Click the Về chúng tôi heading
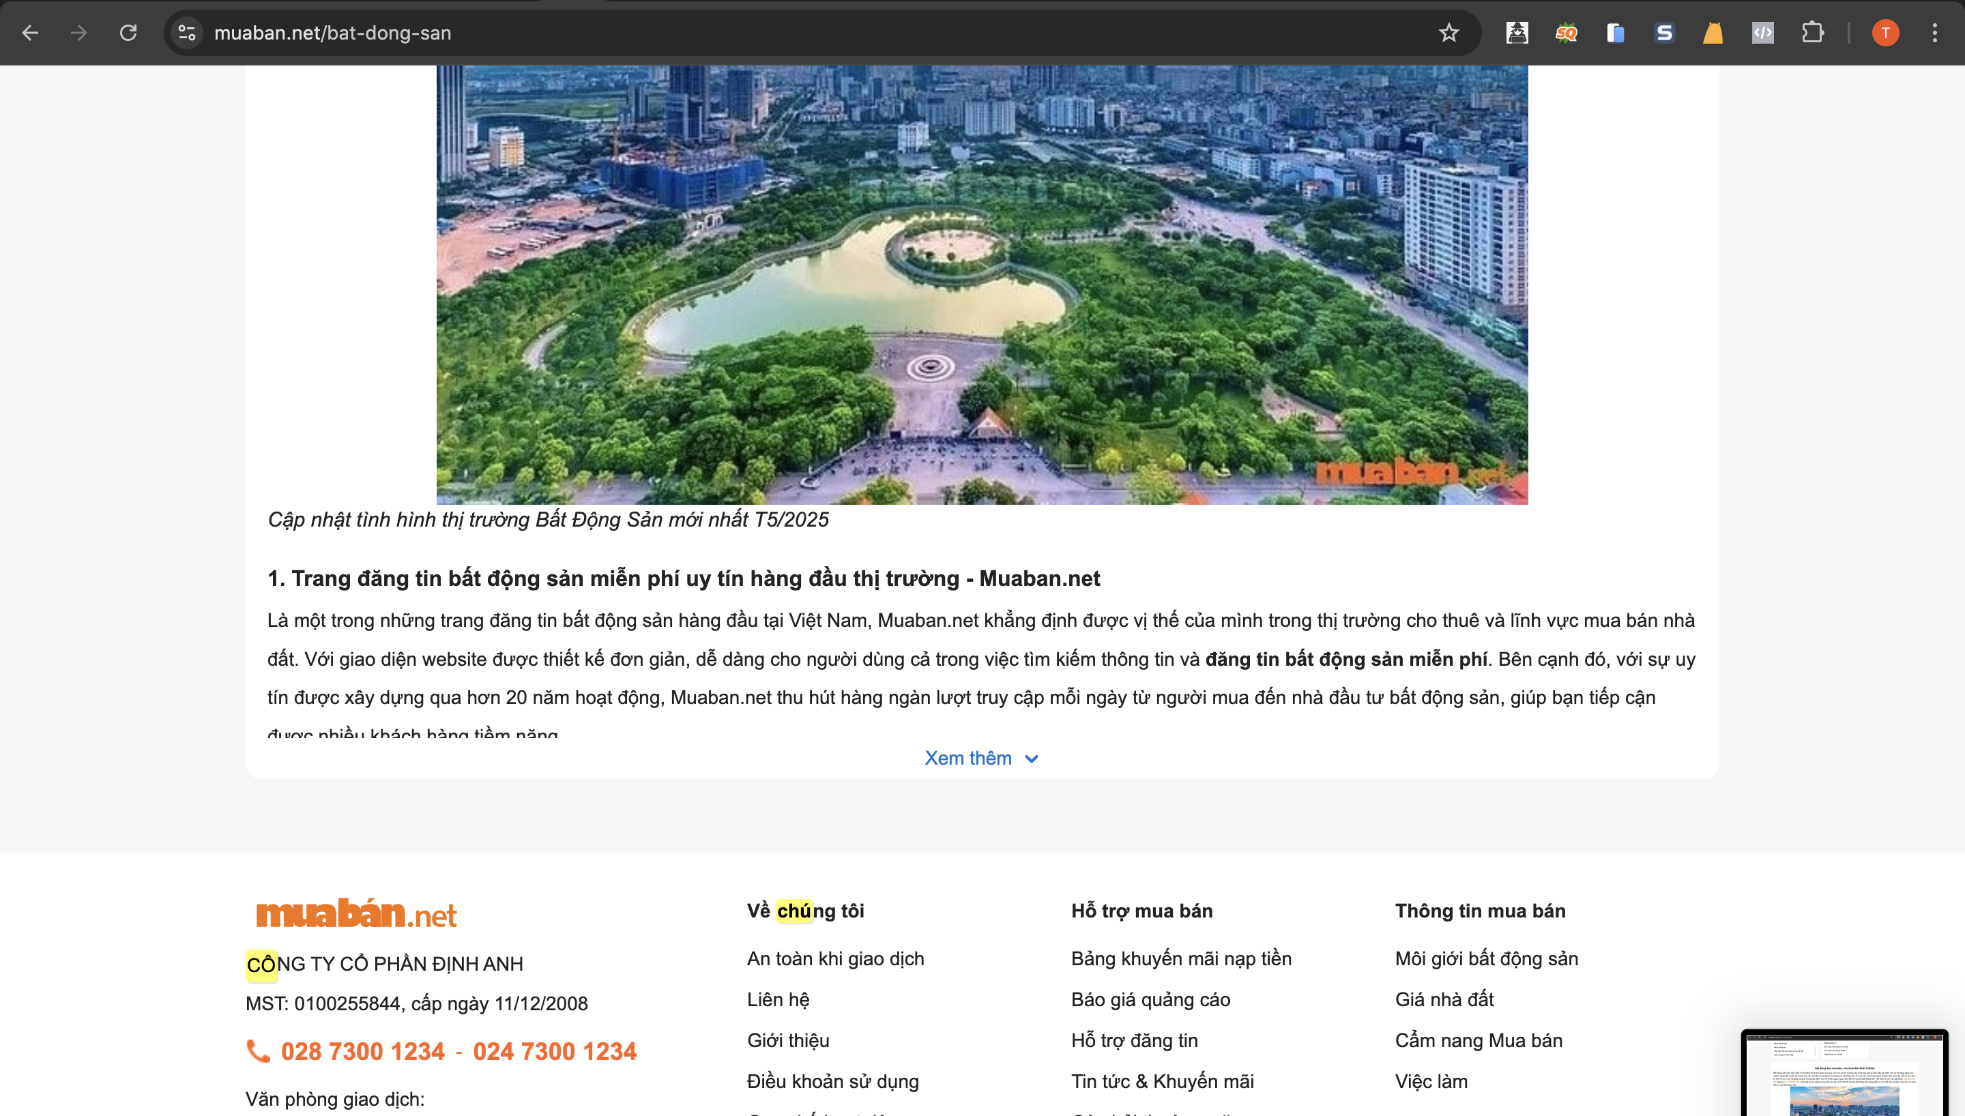Viewport: 1965px width, 1116px height. tap(806, 911)
